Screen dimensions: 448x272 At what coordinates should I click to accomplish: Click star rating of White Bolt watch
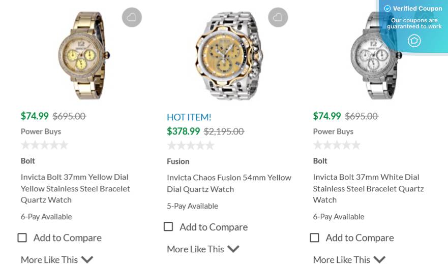[x=337, y=145]
